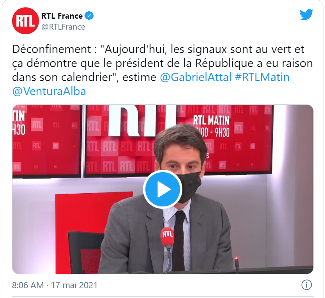Image resolution: width=325 pixels, height=298 pixels.
Task: Open the tweet timestamp 8:06 AM
Action: tap(28, 285)
